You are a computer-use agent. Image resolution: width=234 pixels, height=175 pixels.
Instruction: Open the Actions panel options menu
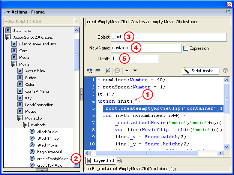pos(228,12)
